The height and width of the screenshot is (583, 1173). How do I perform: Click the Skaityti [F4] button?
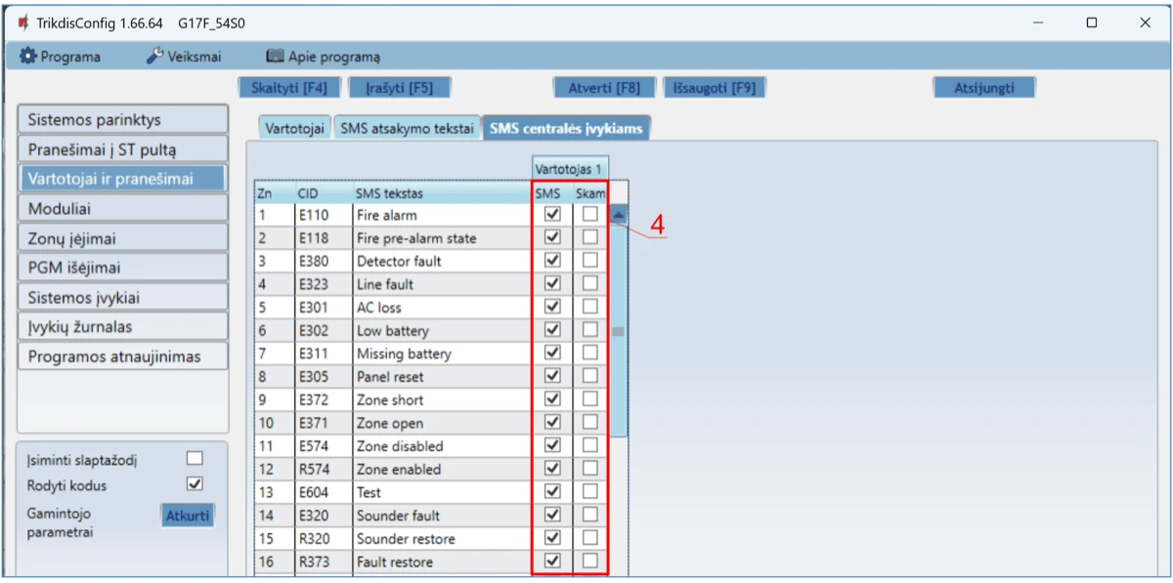click(x=289, y=87)
